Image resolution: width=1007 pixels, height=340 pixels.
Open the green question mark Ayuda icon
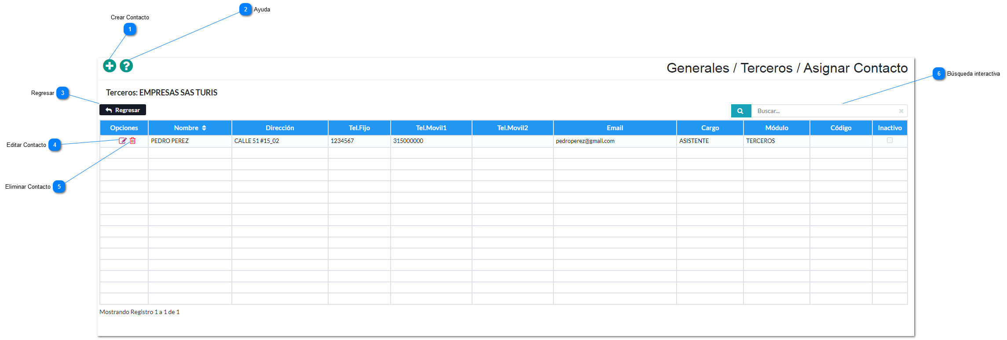(126, 66)
